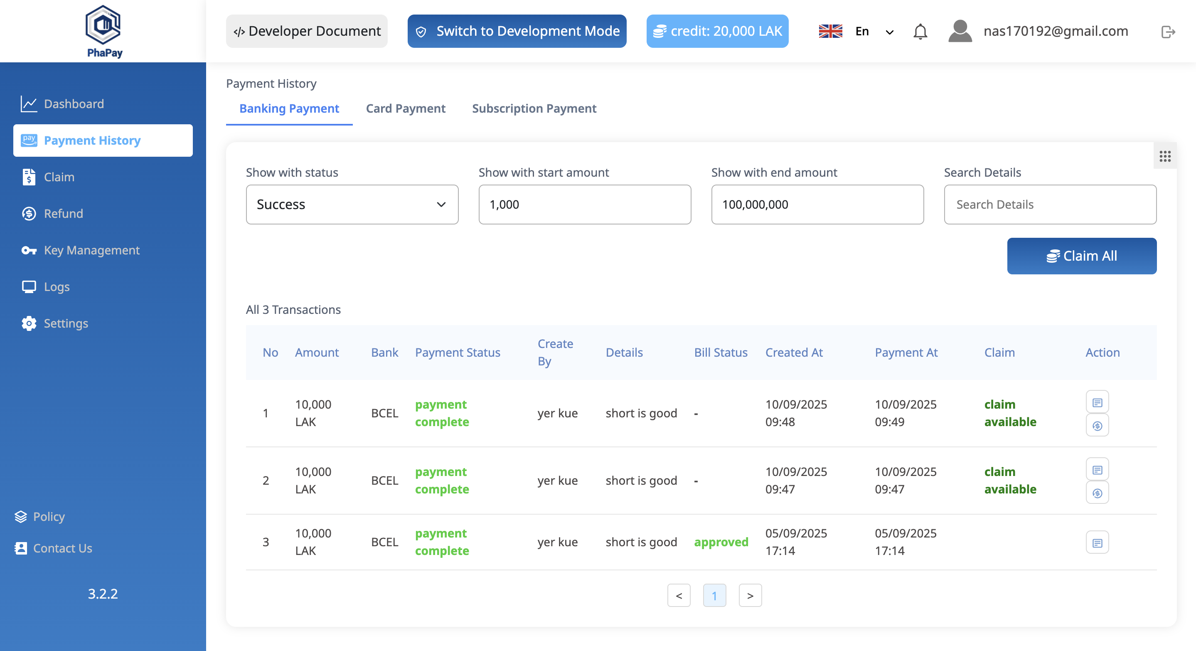
Task: Expand the status filter dropdown
Action: pos(352,204)
